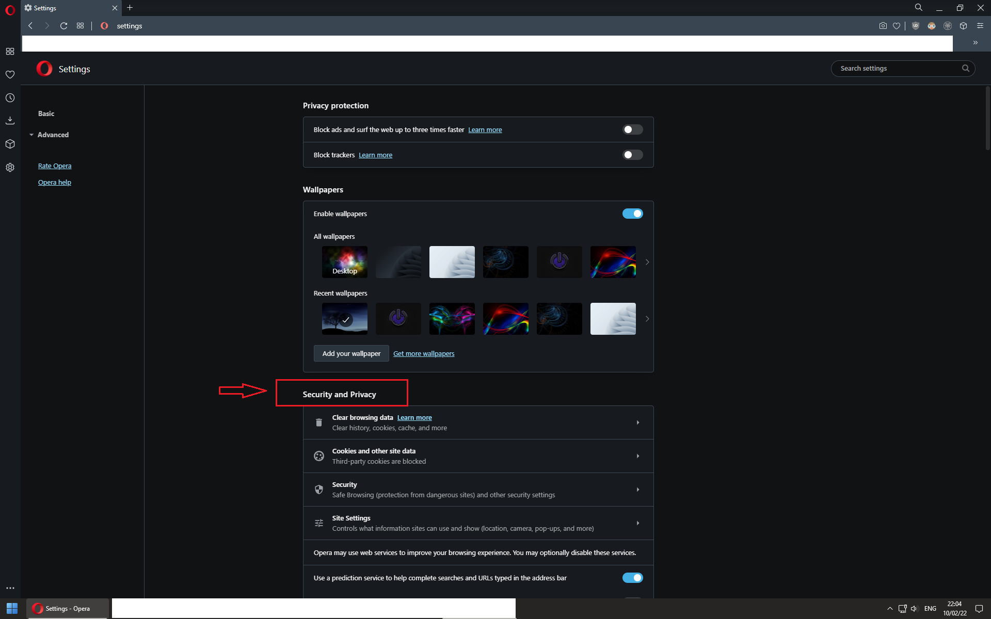Select power-button wallpaper in All wallpapers

click(x=559, y=262)
